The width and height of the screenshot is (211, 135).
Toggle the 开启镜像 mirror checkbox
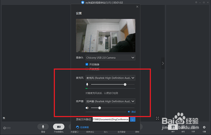pos(87,64)
